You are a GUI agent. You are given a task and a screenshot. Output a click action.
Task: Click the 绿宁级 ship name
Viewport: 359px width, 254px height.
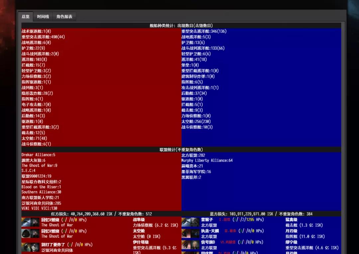point(291,242)
